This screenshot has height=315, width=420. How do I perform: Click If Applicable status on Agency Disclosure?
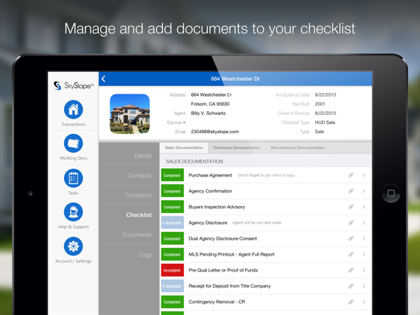click(x=173, y=223)
